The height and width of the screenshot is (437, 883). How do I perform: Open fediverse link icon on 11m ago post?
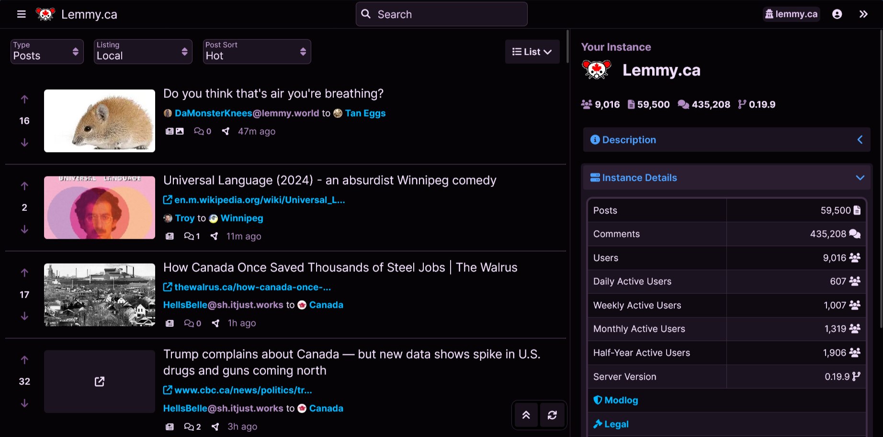point(214,236)
